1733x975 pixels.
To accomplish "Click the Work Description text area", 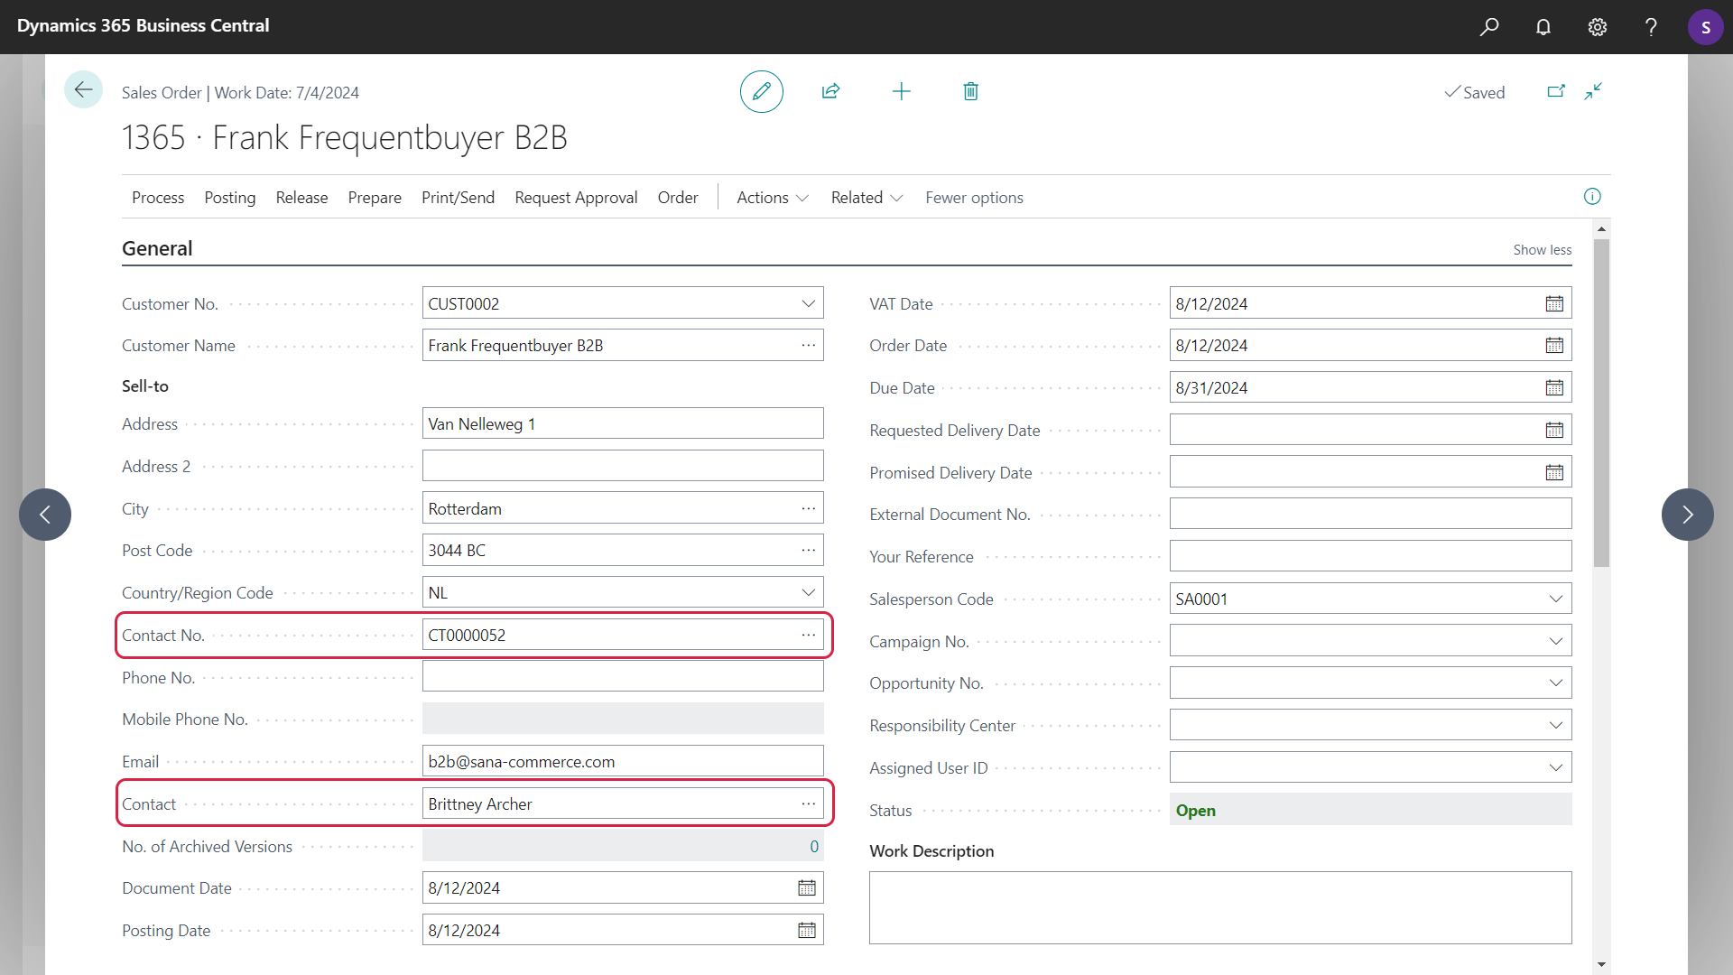I will click(x=1220, y=907).
